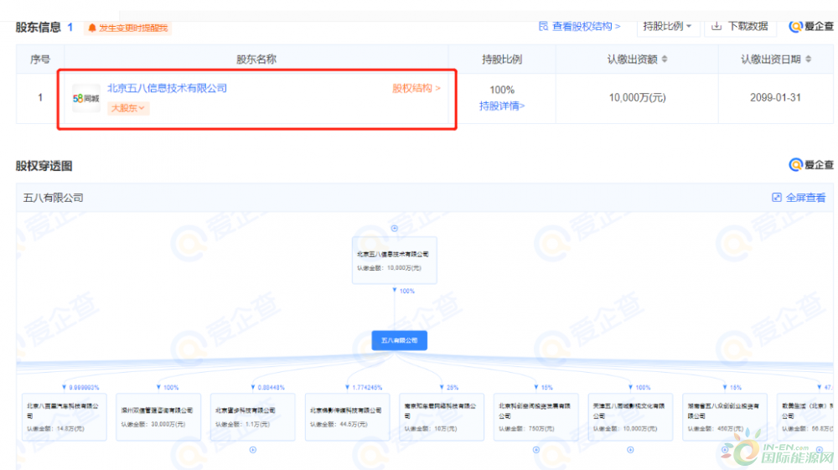Select the blue 五八有限公司 center node
The image size is (838, 470).
399,340
